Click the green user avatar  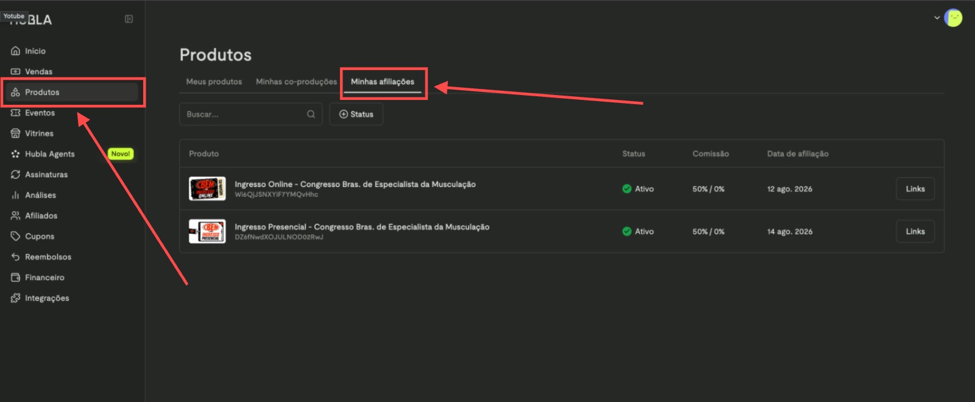point(953,18)
